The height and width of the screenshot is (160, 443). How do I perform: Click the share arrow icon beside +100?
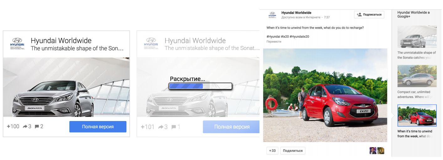(x=25, y=127)
